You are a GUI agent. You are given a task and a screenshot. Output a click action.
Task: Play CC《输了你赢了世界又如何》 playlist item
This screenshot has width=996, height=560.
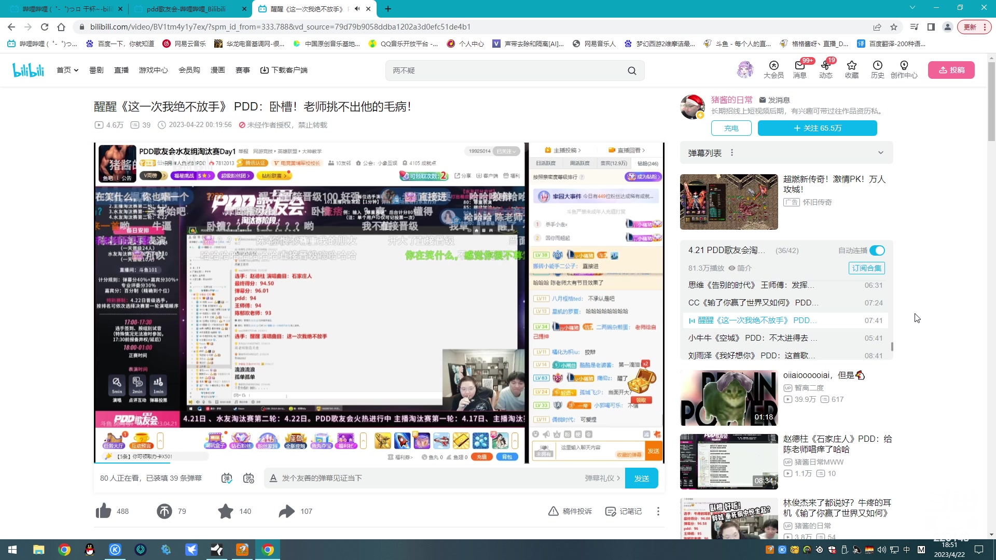785,303
